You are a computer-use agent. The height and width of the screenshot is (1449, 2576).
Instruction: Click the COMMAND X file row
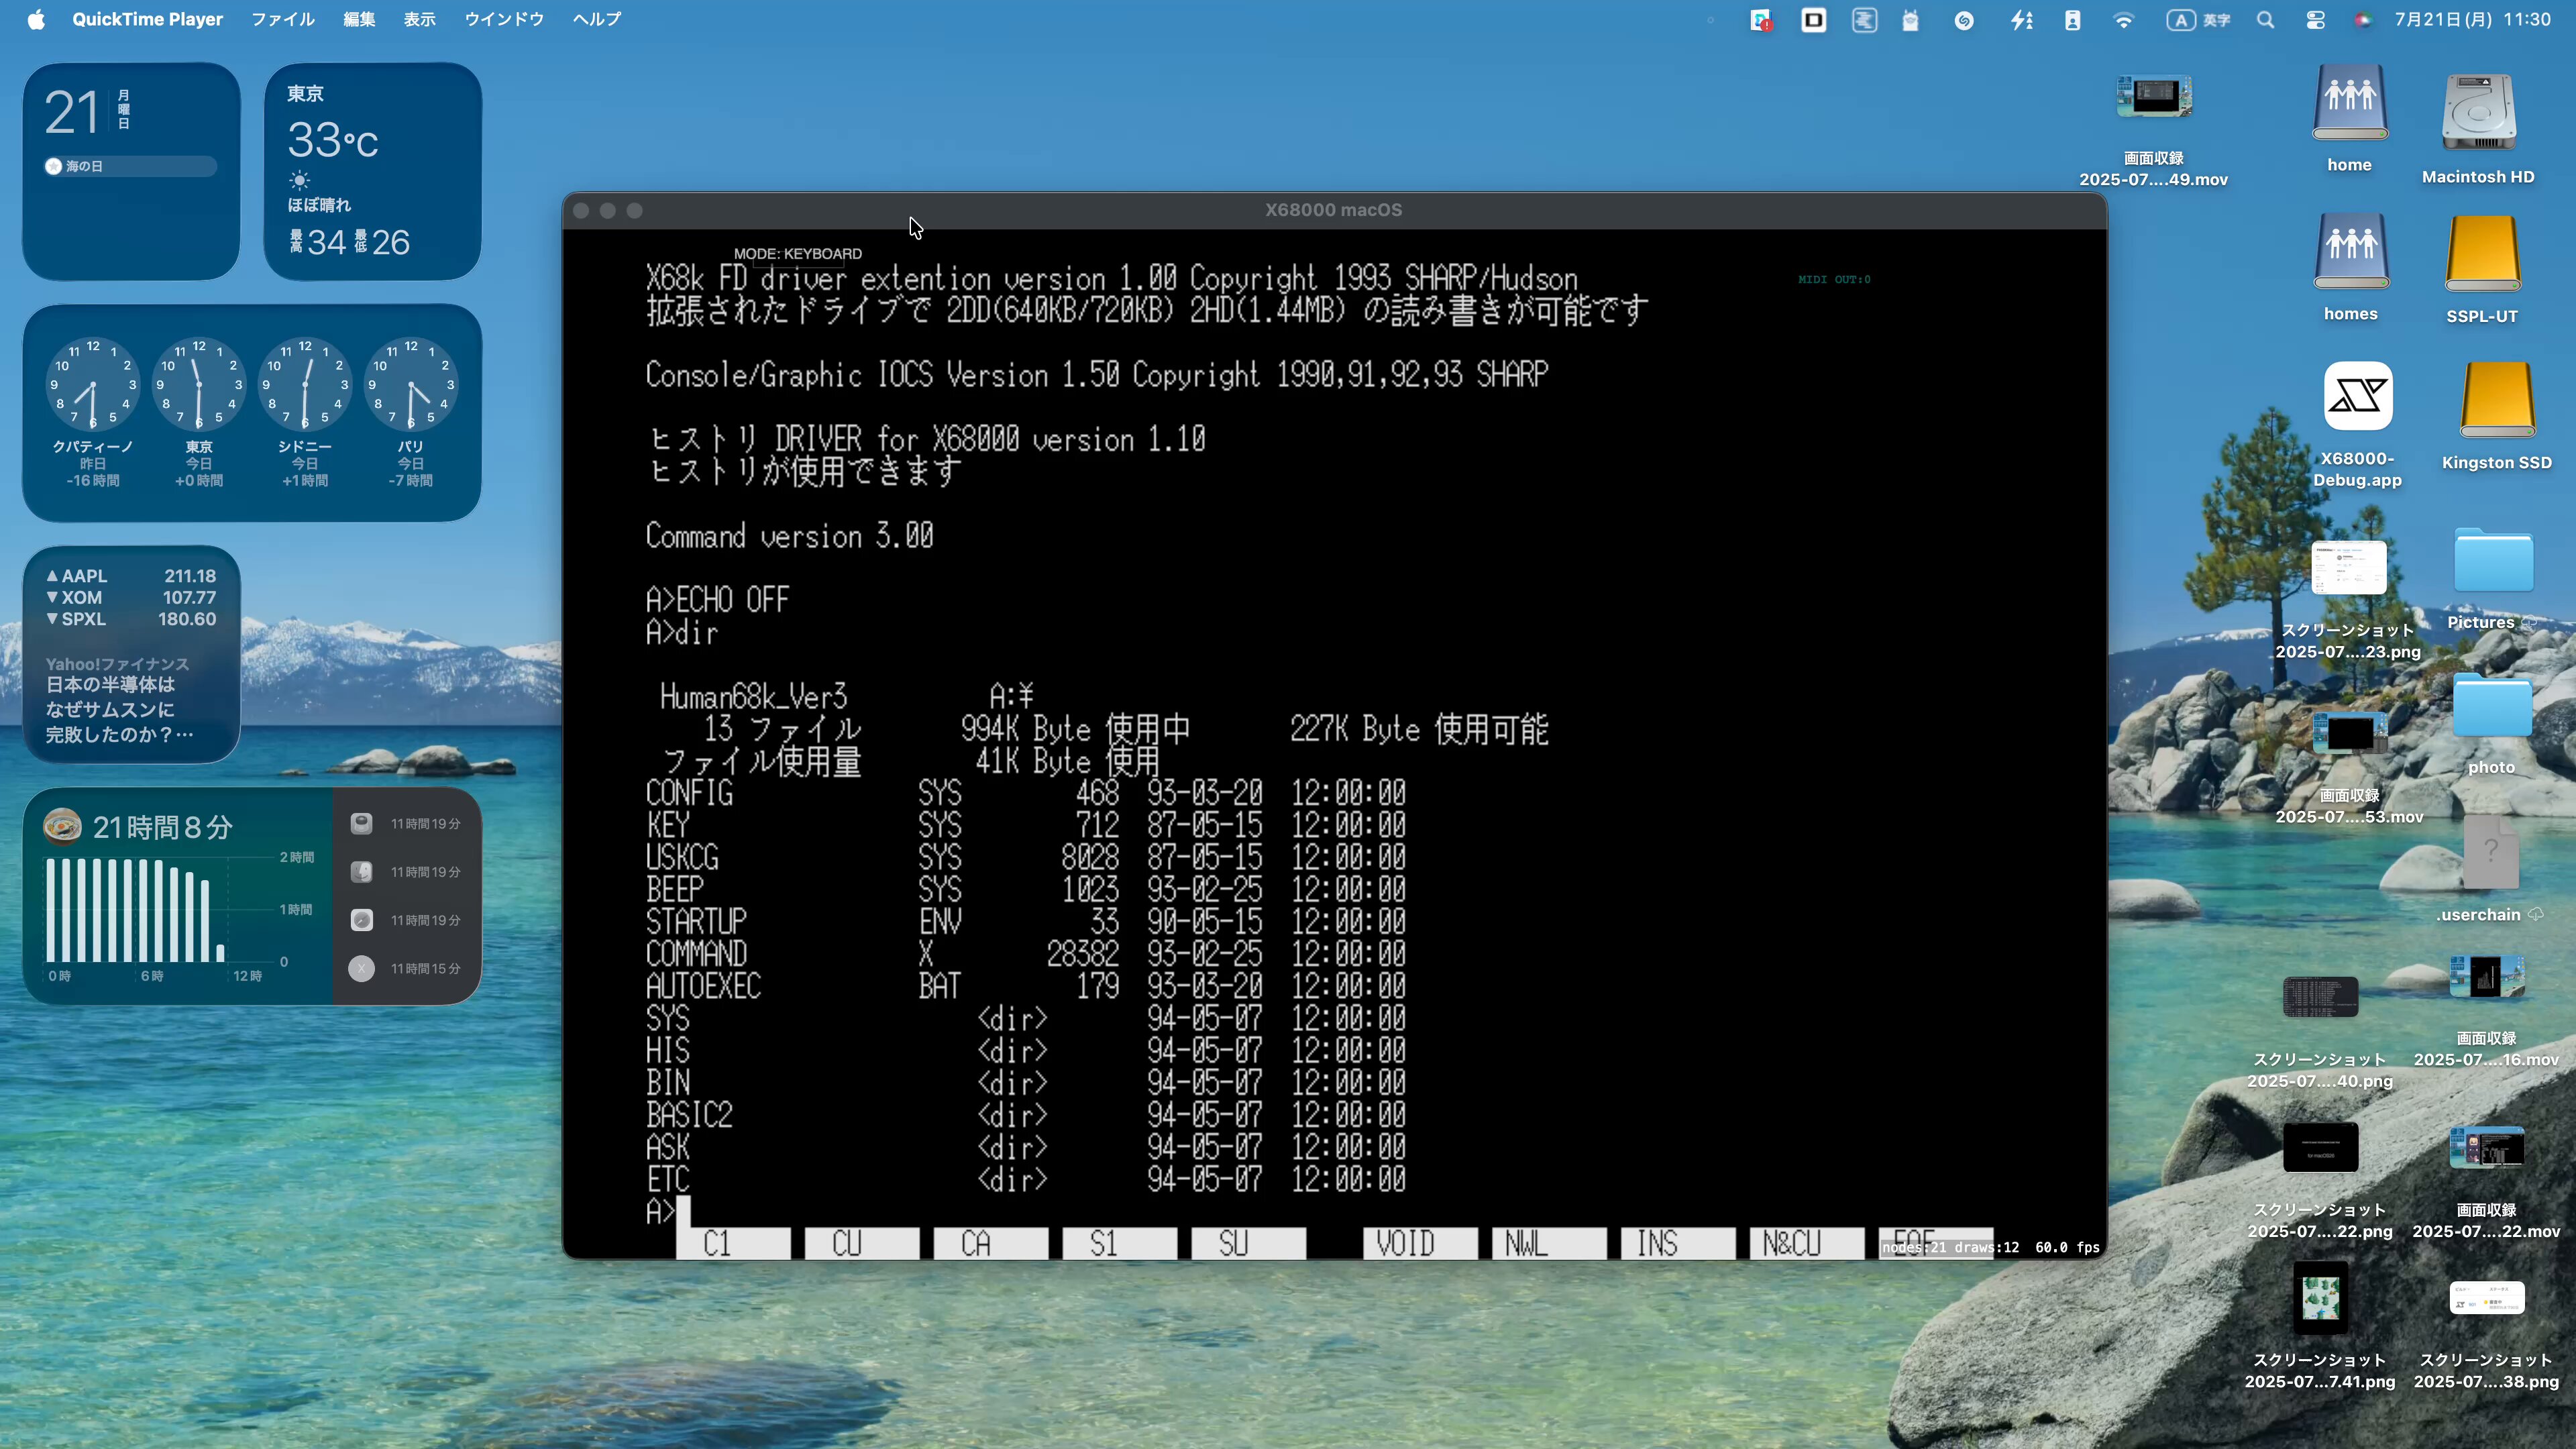click(x=1026, y=954)
